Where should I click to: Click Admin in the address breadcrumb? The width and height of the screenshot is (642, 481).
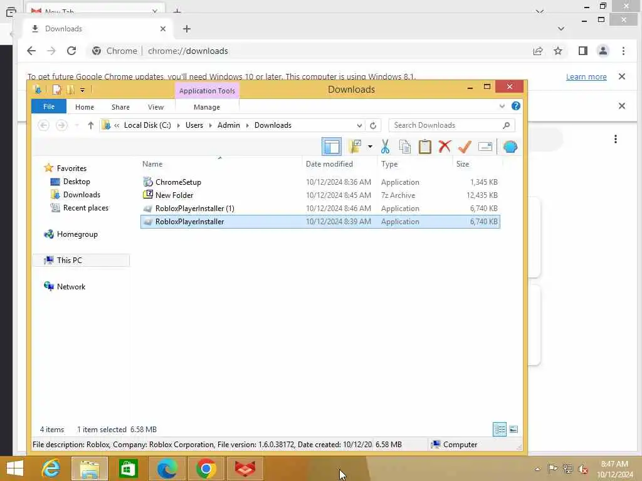click(x=228, y=125)
